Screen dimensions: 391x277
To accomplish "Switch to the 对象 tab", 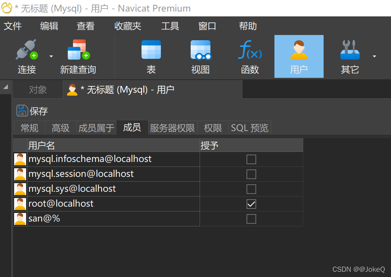I will [x=38, y=90].
